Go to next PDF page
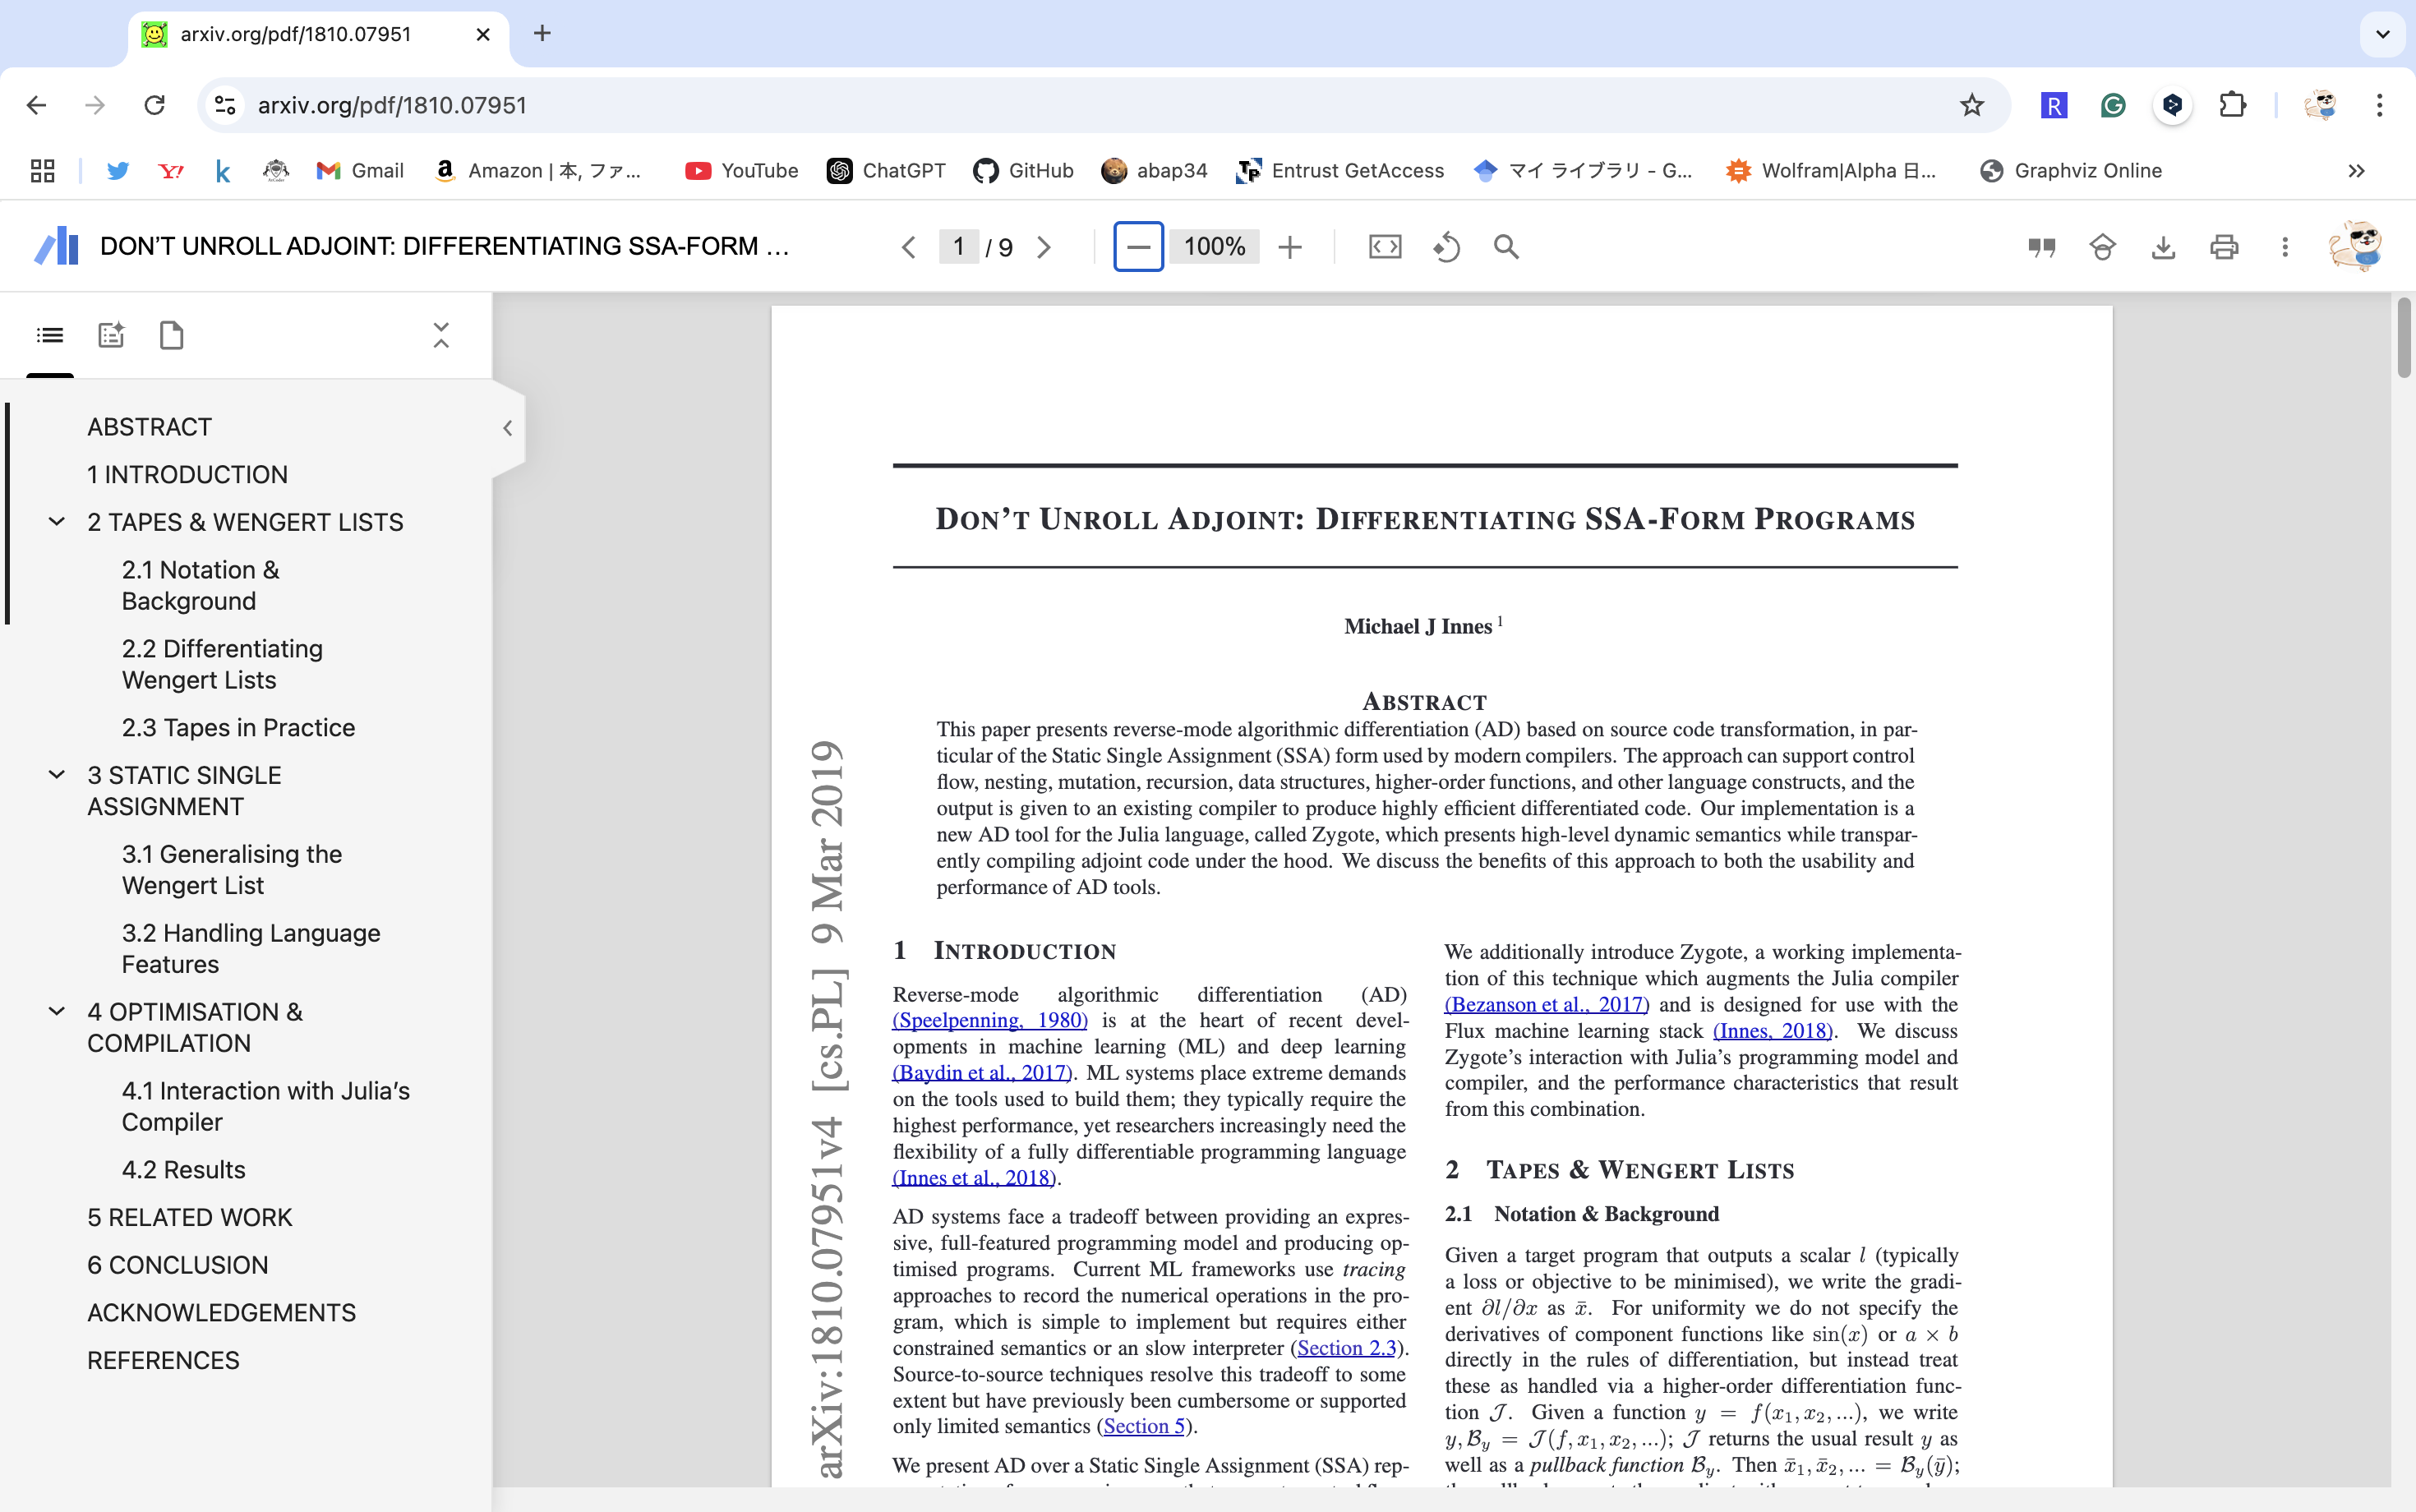Viewport: 2416px width, 1512px height. point(1044,247)
